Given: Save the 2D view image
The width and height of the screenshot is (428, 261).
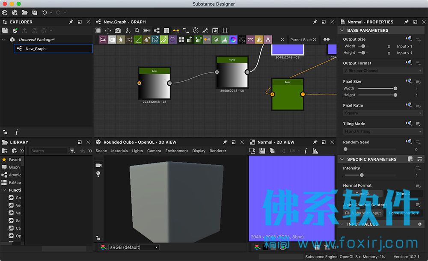Looking at the screenshot, I should pos(262,151).
